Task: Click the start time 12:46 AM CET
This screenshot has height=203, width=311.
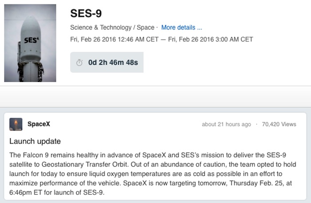Action: pyautogui.click(x=138, y=39)
